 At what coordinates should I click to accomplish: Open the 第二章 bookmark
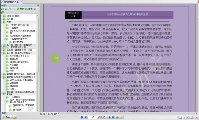[20, 50]
